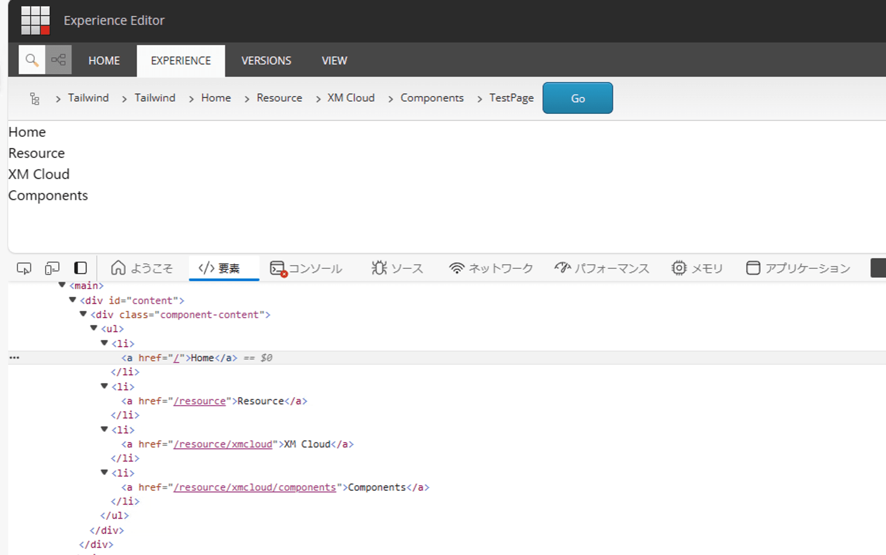Click the navigation tree share icon
The height and width of the screenshot is (555, 886).
[x=58, y=60]
